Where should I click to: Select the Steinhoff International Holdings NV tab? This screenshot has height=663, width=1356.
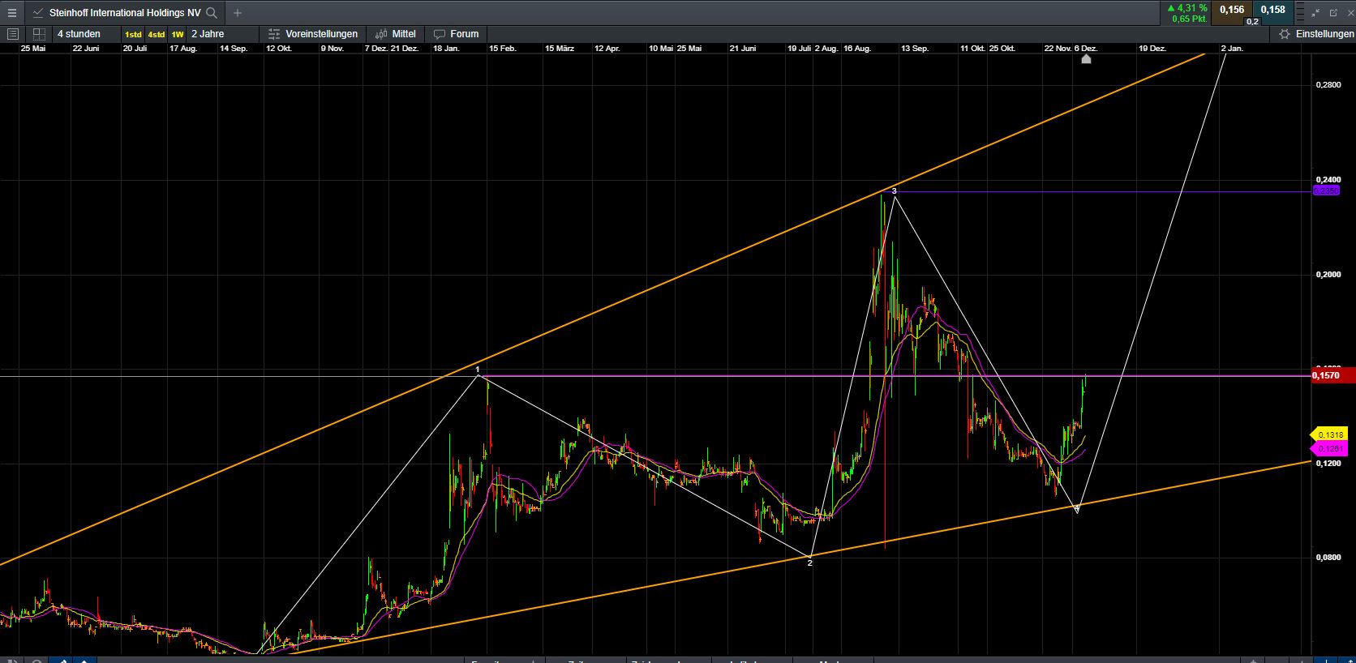point(125,13)
